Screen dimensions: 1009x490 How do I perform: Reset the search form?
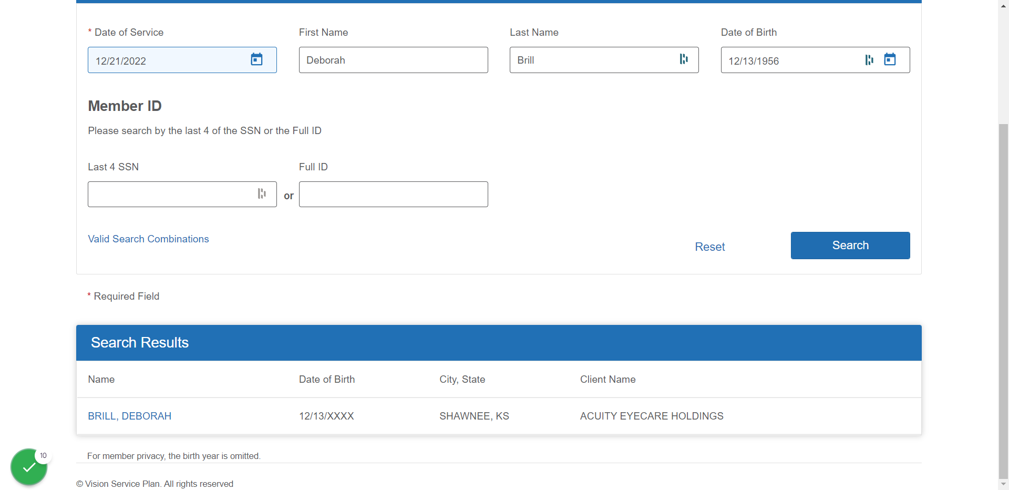[x=710, y=247]
